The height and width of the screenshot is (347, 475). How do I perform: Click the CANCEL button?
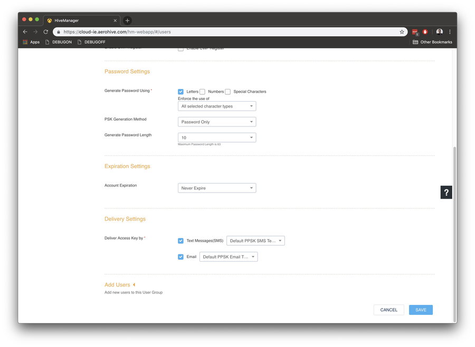388,310
